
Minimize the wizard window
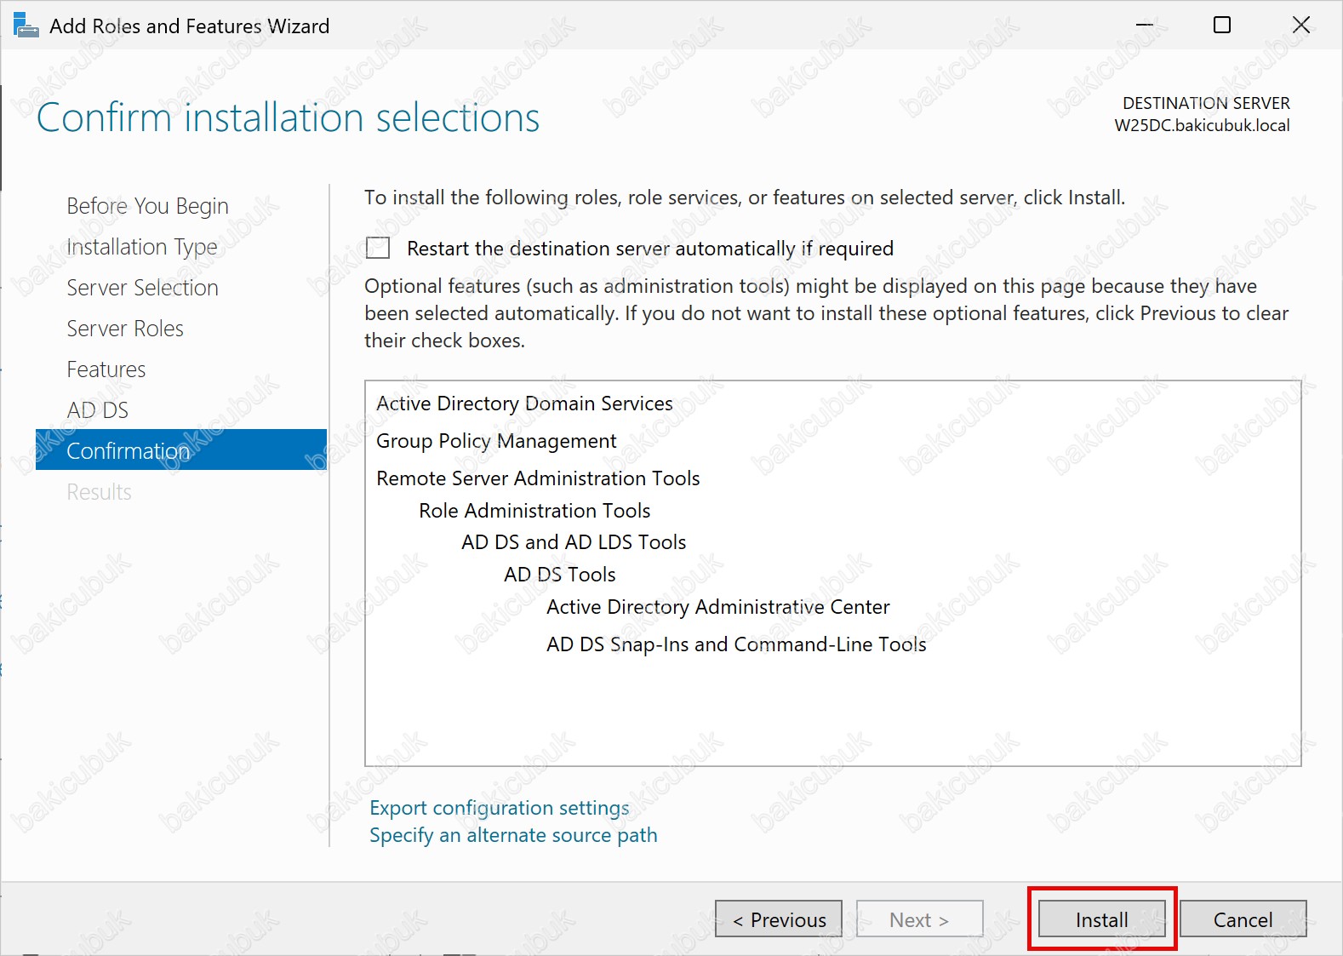point(1144,25)
